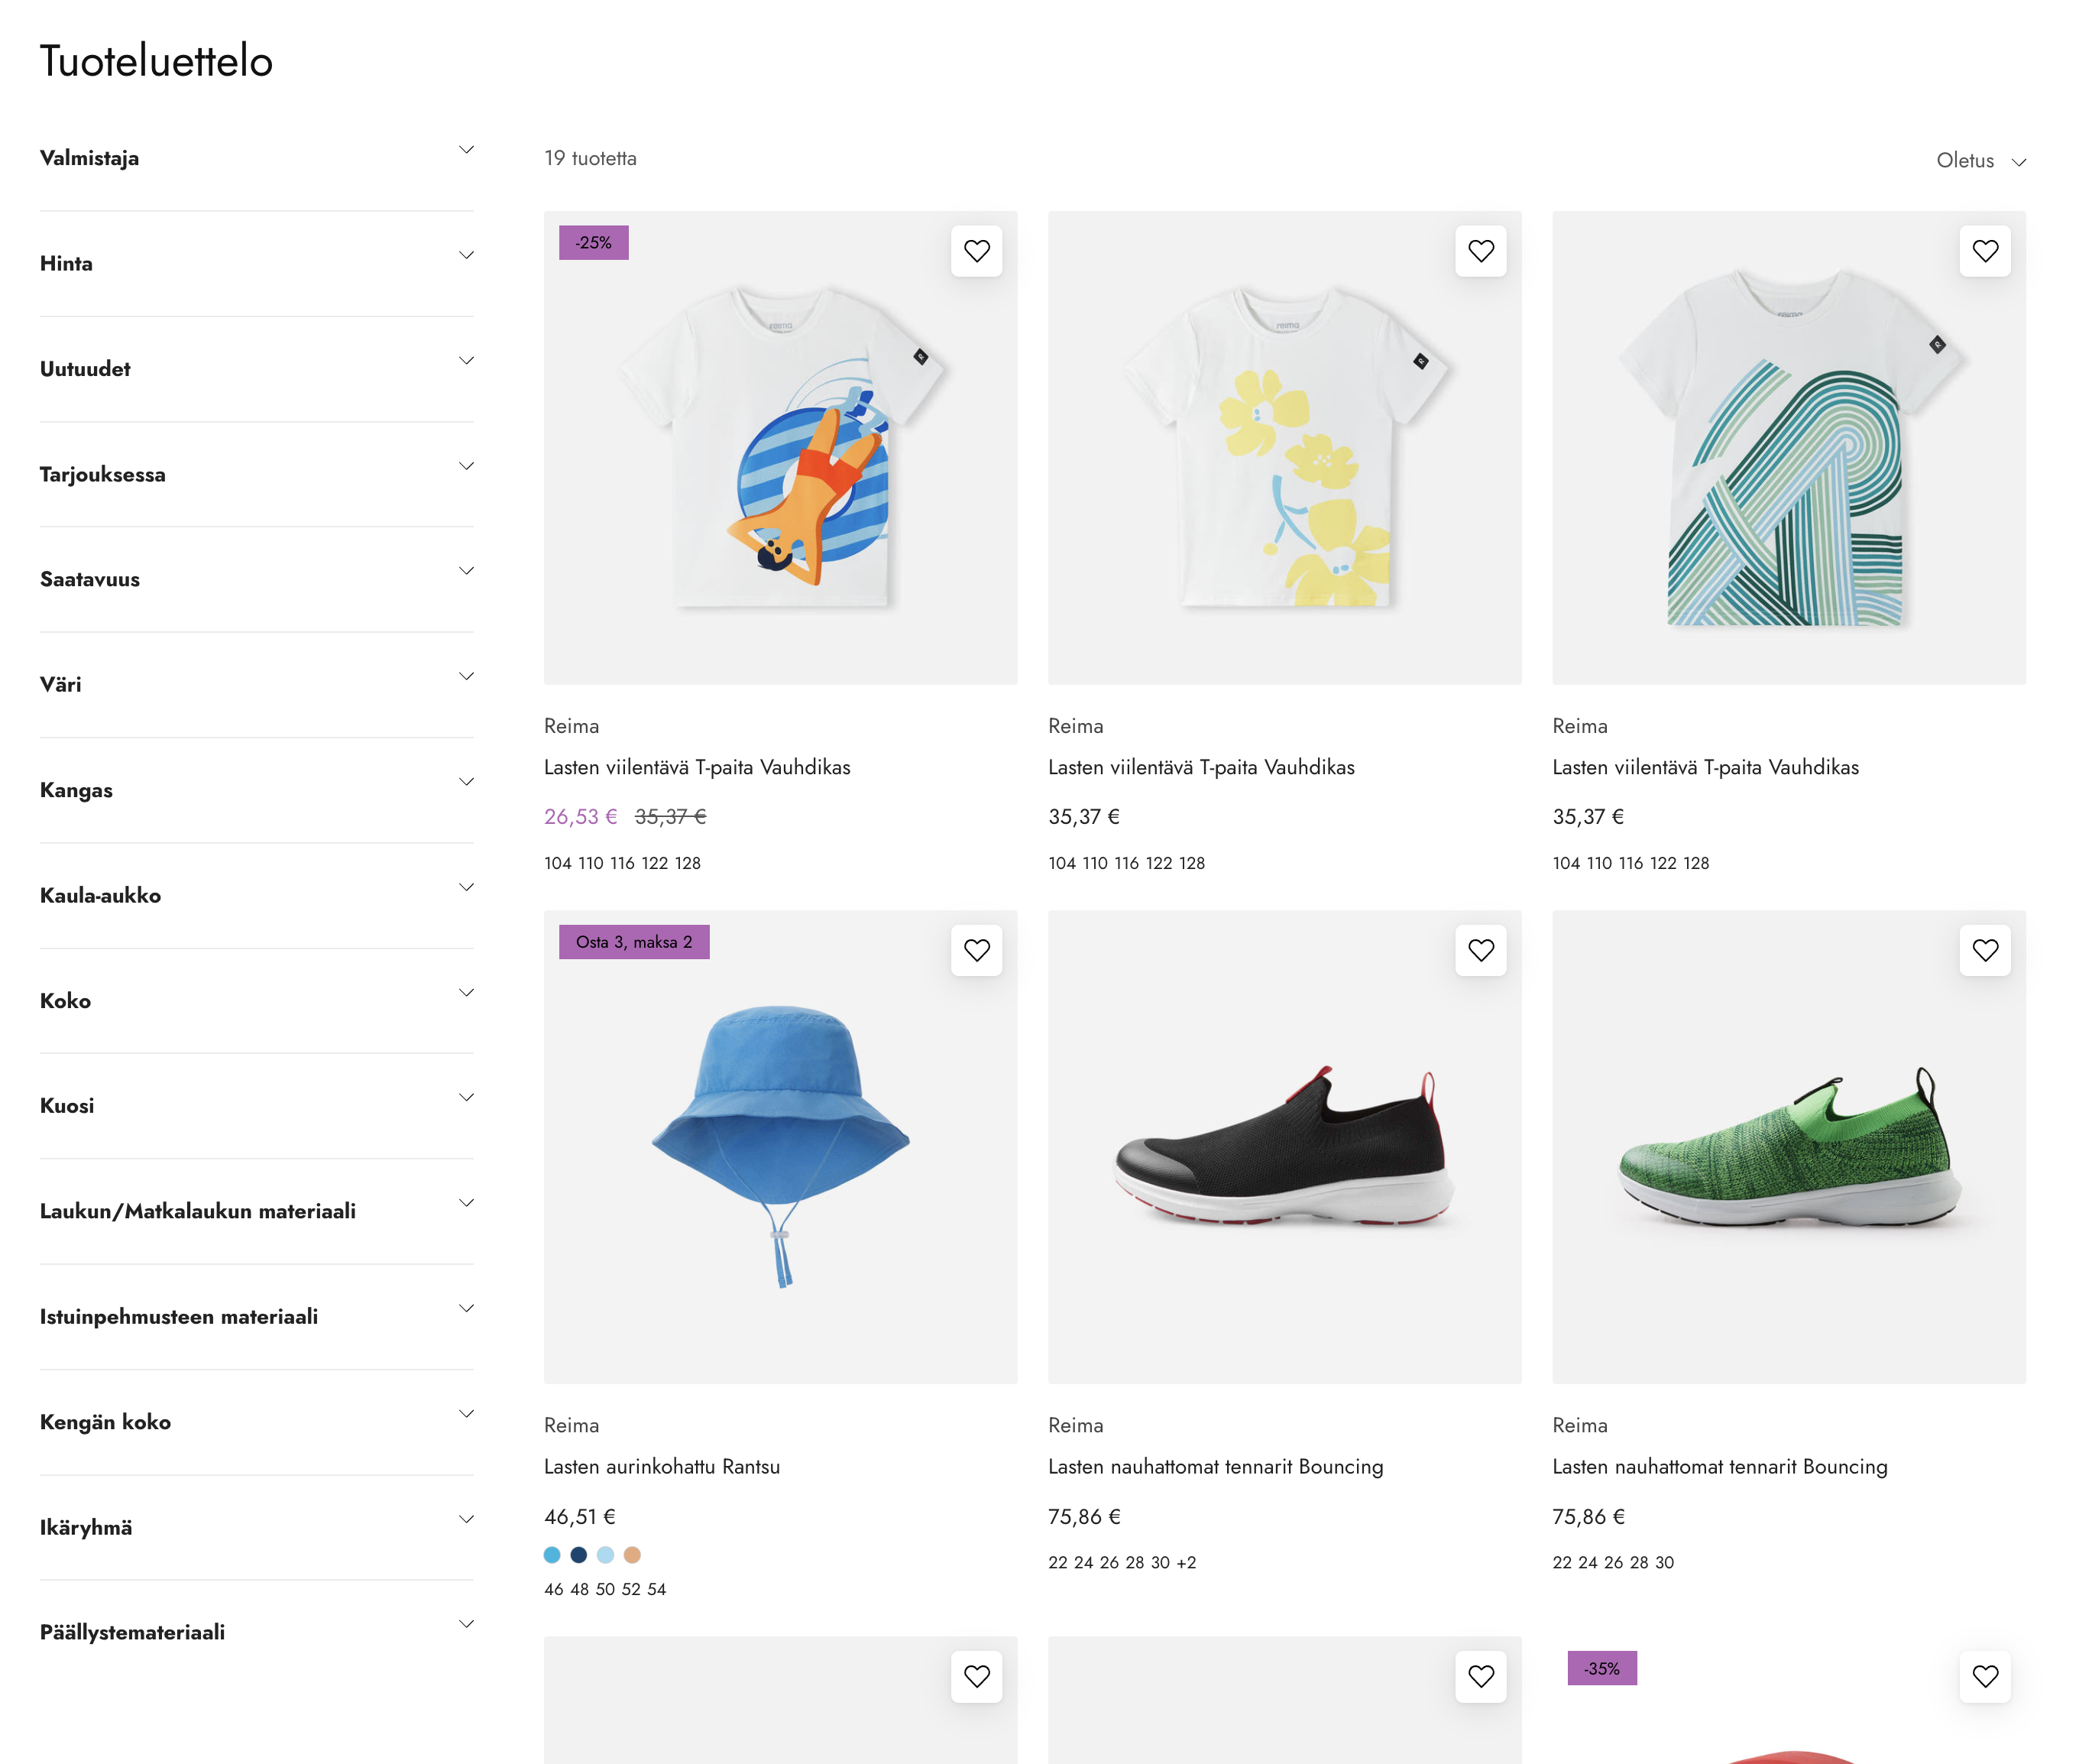View the black slip-on sneaker image

coord(1284,1147)
